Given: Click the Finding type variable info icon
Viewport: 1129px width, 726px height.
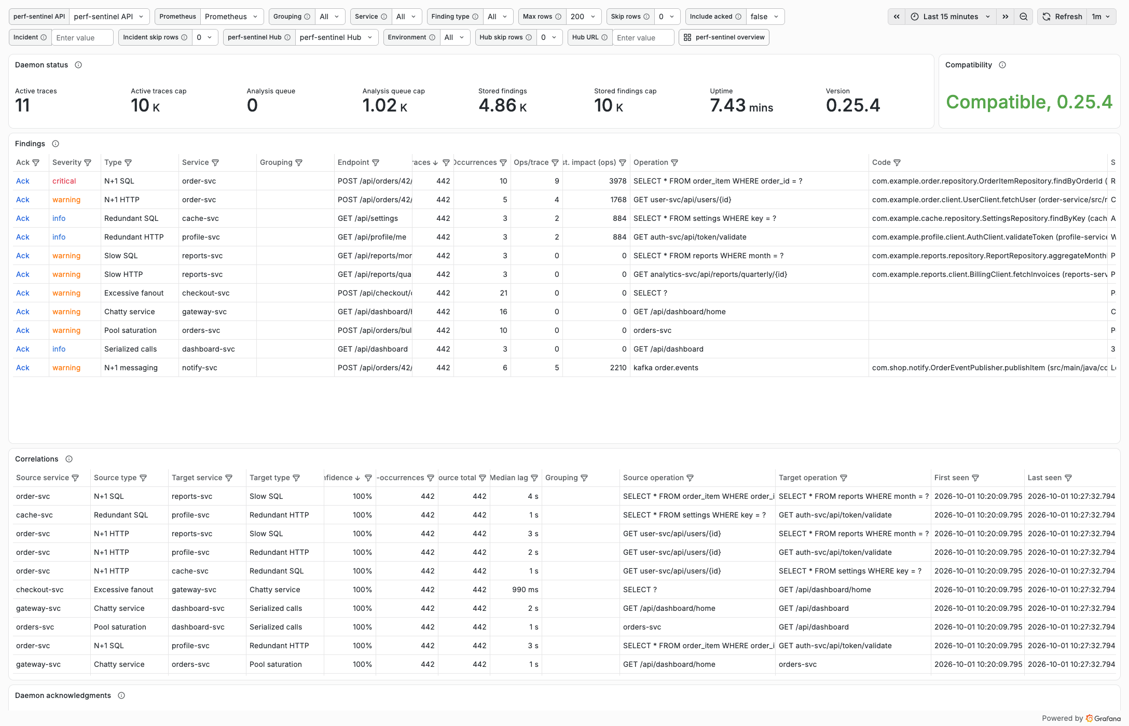Looking at the screenshot, I should click(x=475, y=17).
